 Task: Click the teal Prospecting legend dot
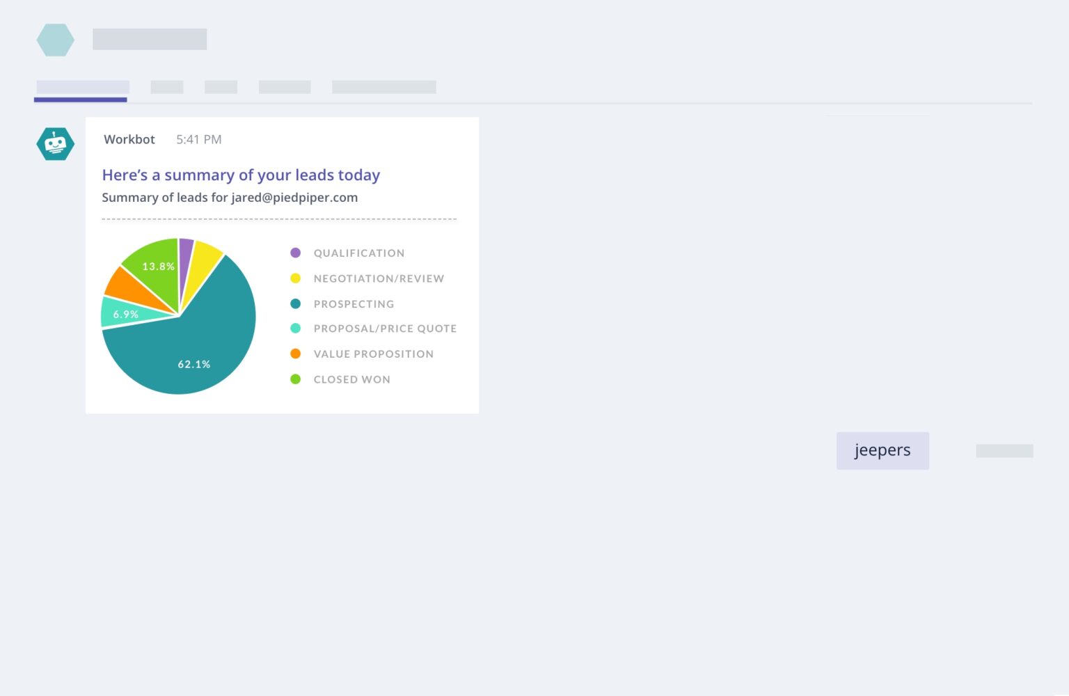296,303
